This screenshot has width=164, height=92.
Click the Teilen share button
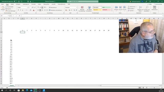point(150,4)
